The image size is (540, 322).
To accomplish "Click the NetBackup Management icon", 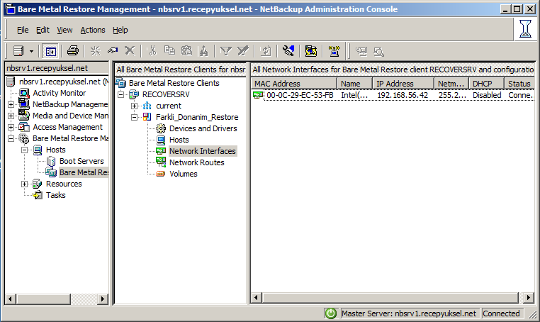I will [x=24, y=104].
